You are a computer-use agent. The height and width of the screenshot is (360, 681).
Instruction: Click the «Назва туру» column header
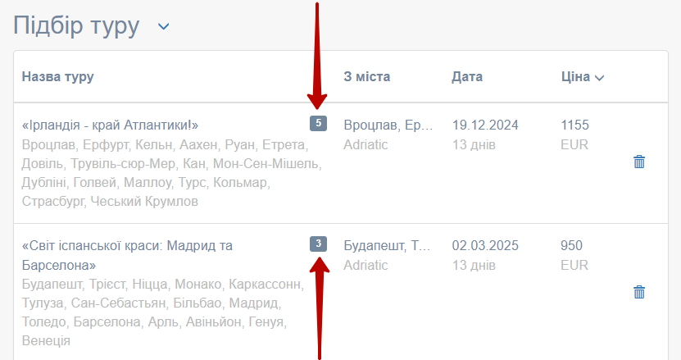(57, 77)
